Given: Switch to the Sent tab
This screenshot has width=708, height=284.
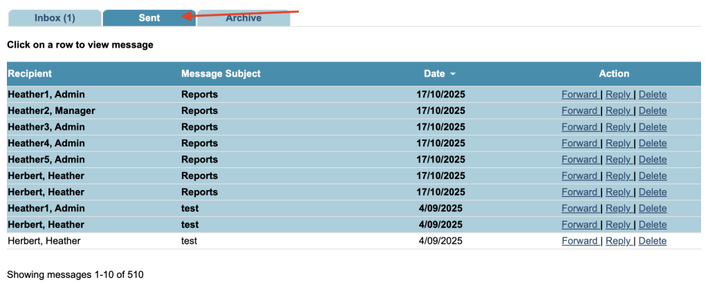Looking at the screenshot, I should click(x=149, y=18).
